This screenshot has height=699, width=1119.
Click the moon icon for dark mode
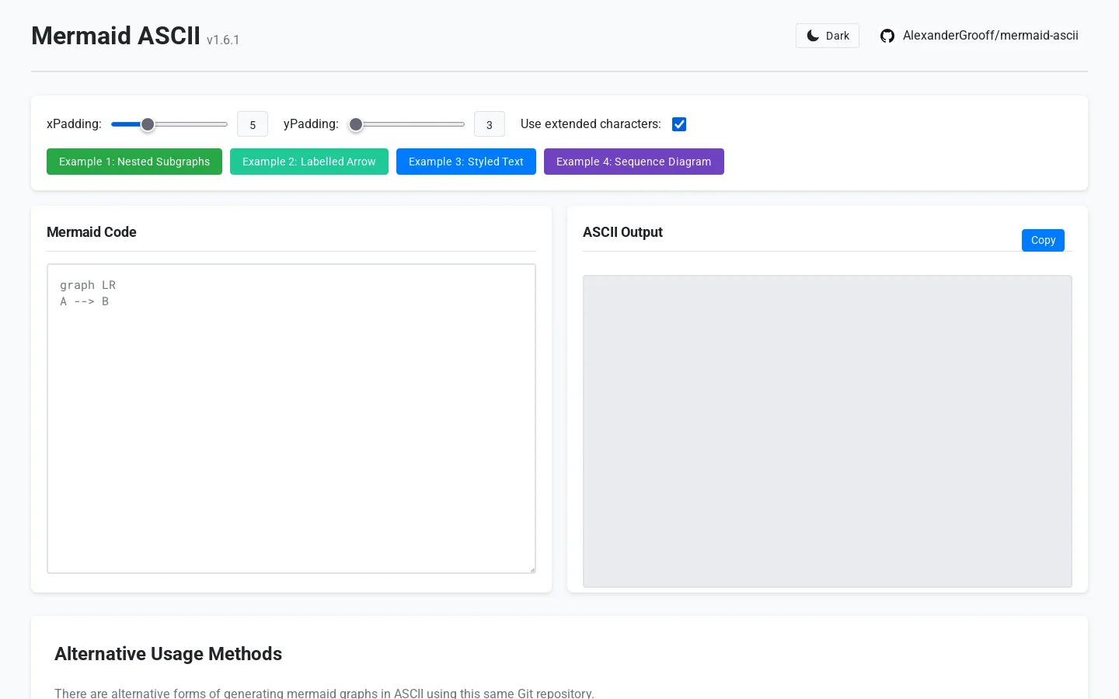[x=813, y=36]
